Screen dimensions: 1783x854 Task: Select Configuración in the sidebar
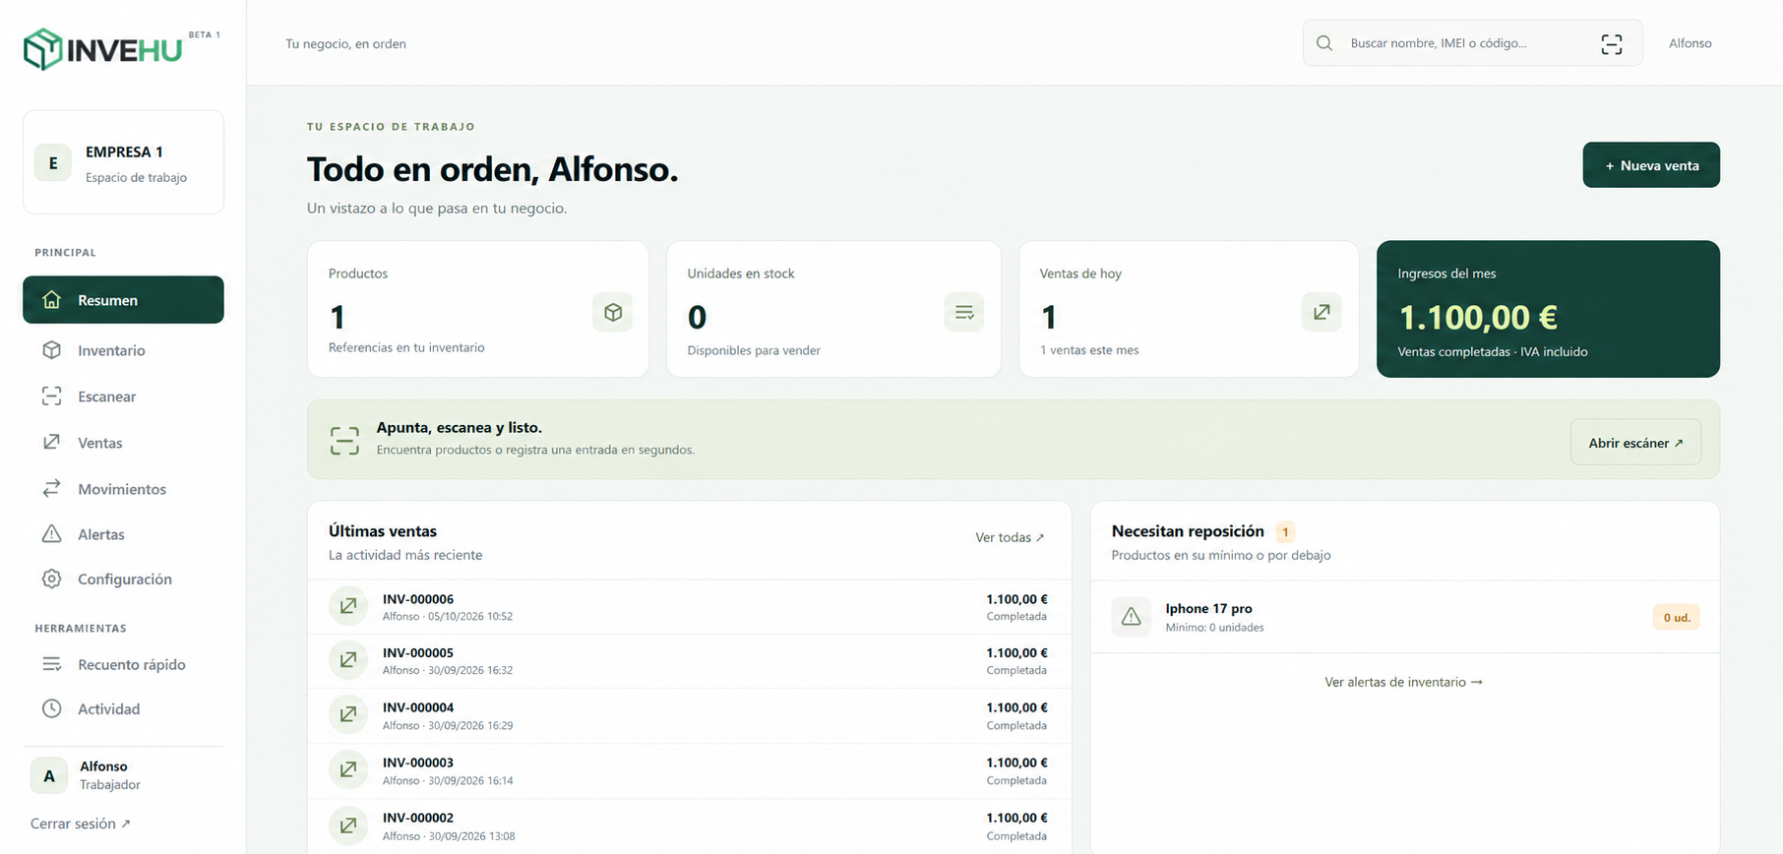click(123, 579)
